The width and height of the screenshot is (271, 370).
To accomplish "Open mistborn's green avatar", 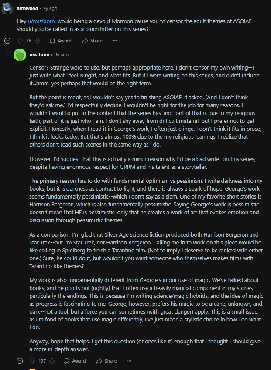I will tap(20, 55).
